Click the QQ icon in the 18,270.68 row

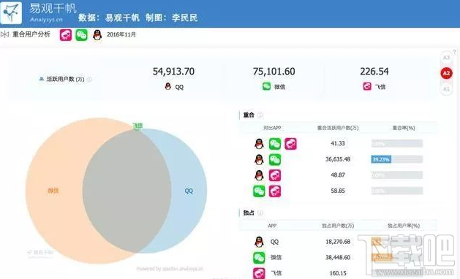(x=259, y=242)
